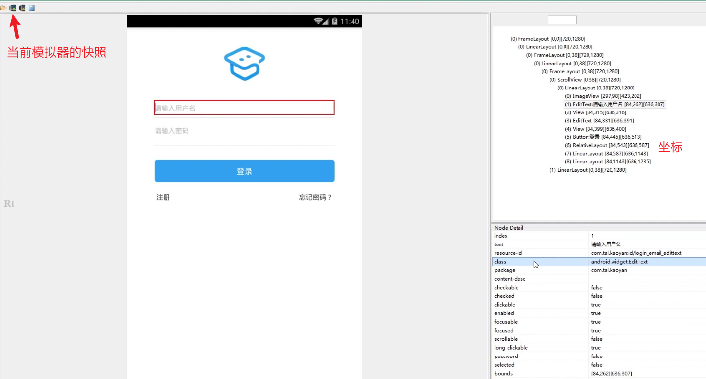Click the resource-id value com.tal.kaoyan:id/login_email_edittext

[636, 253]
